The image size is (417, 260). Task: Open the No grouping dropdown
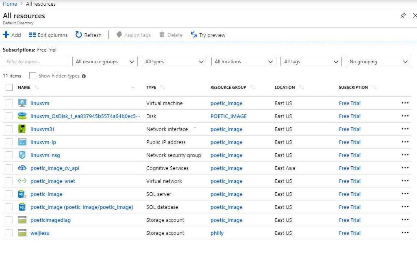pos(378,62)
